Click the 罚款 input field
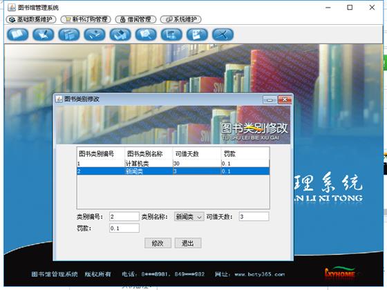The height and width of the screenshot is (290, 387). point(124,229)
